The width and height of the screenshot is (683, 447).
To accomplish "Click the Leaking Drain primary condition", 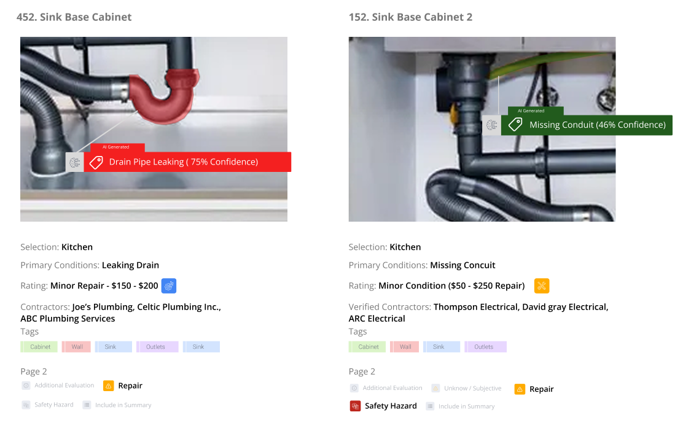I will click(x=130, y=265).
